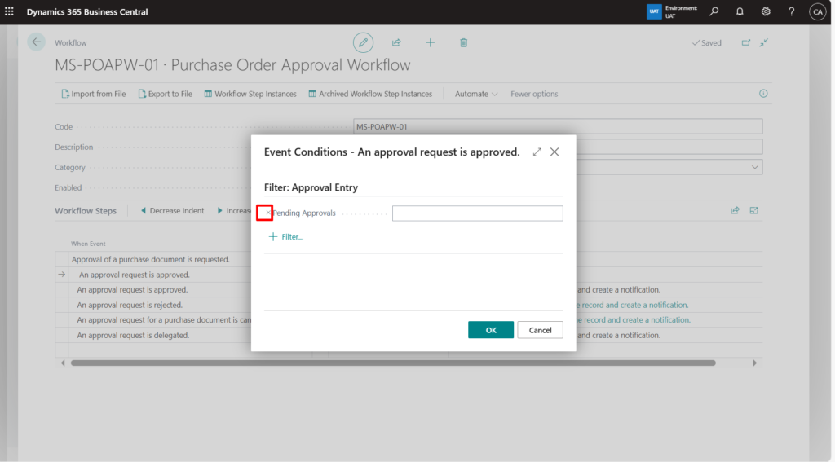Screen dimensions: 835x462
Task: Click the Code field MS-POAPW-01
Action: (x=558, y=126)
